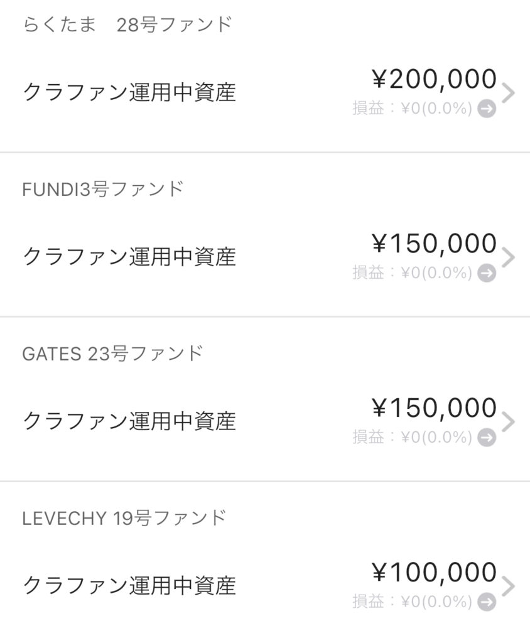This screenshot has height=643, width=530.
Task: Tap the LEVECHY 19号ファンド heading
Action: pos(124,518)
